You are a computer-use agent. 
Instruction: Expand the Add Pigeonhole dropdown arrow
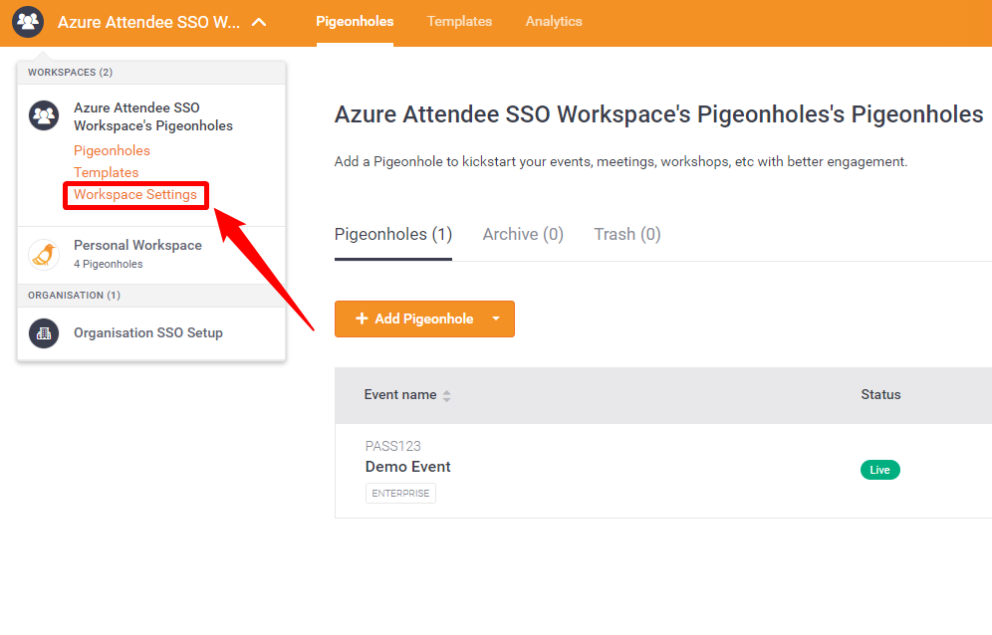click(496, 318)
